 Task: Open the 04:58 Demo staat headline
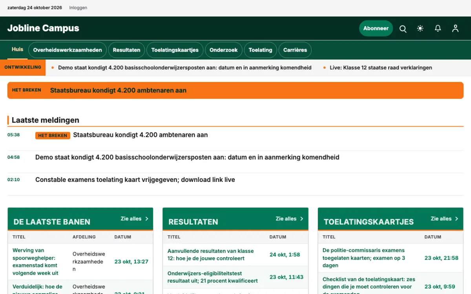pyautogui.click(x=187, y=157)
